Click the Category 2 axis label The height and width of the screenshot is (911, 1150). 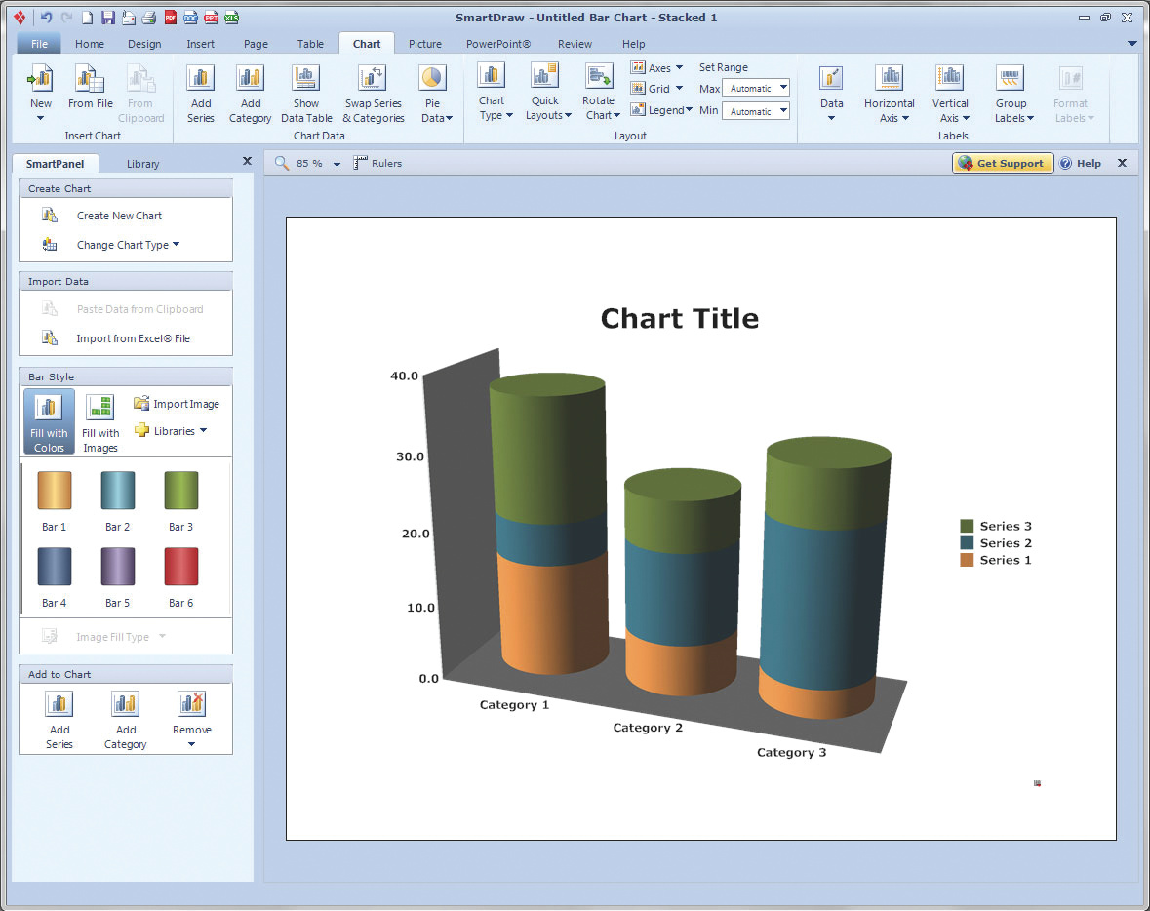point(648,728)
